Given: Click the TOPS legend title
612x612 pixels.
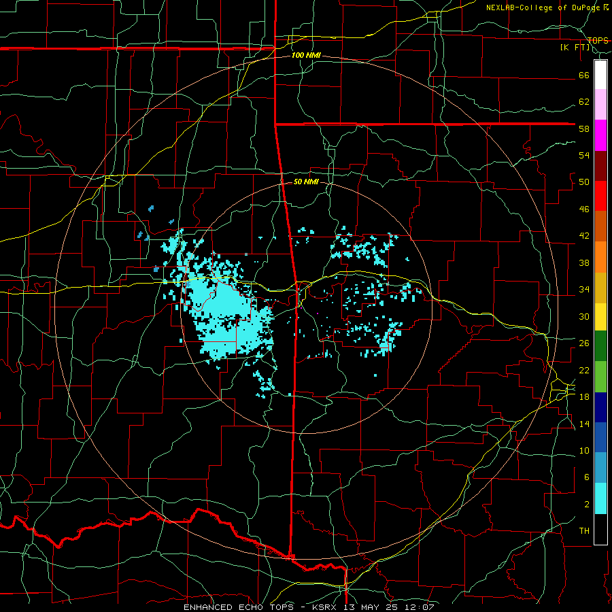Looking at the screenshot, I should [x=598, y=40].
